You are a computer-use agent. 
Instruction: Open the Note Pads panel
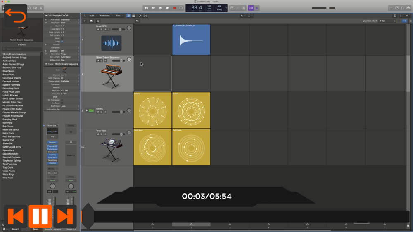(396, 8)
